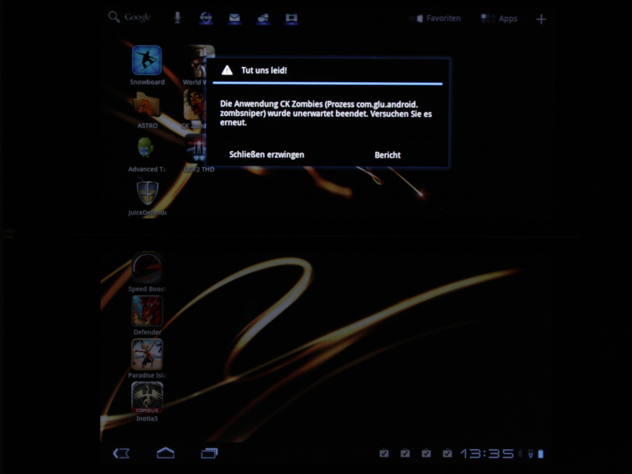Click the Schließen erzwingen button
Viewport: 632px width, 474px height.
(267, 154)
